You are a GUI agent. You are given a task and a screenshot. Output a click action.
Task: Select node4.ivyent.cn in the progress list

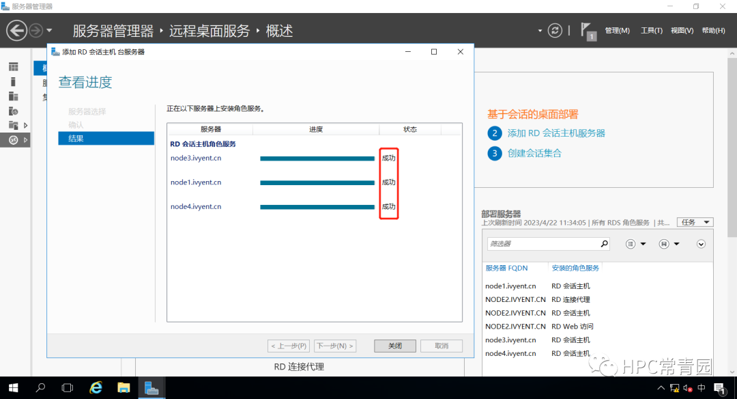point(196,206)
